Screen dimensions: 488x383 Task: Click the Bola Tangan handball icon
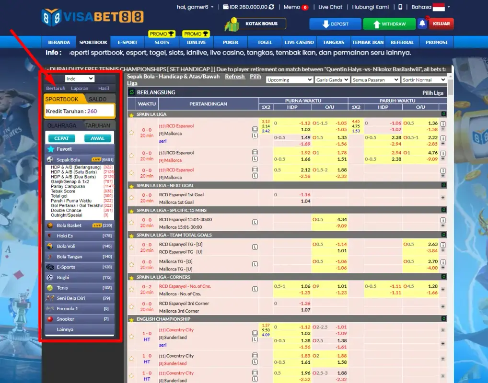click(x=50, y=257)
